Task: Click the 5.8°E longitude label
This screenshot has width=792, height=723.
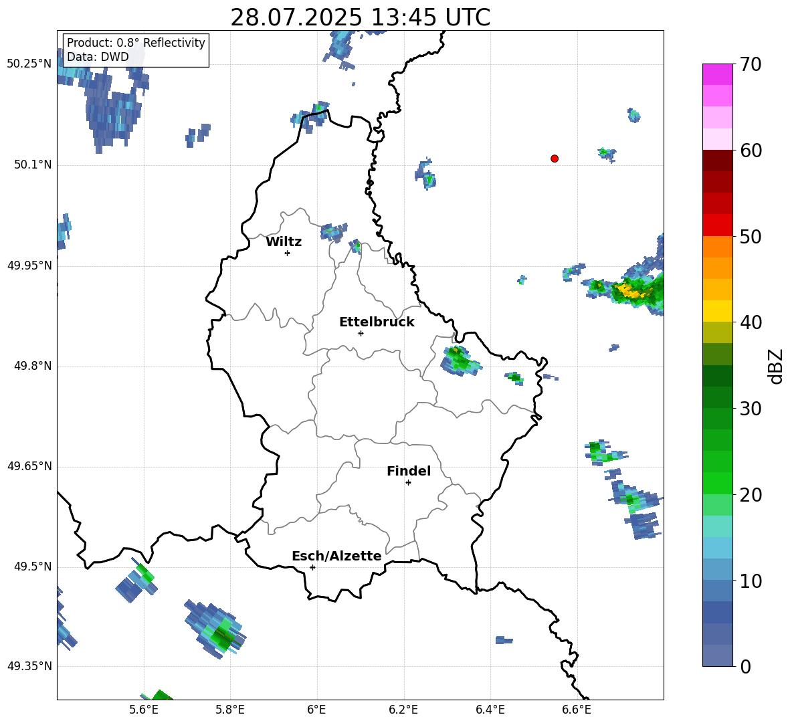Action: pyautogui.click(x=230, y=710)
